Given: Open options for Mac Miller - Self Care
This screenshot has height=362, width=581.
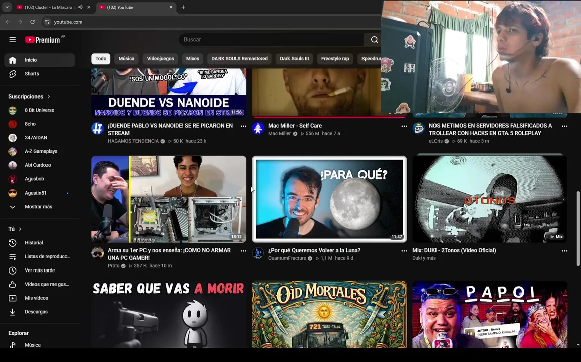Looking at the screenshot, I should (404, 126).
